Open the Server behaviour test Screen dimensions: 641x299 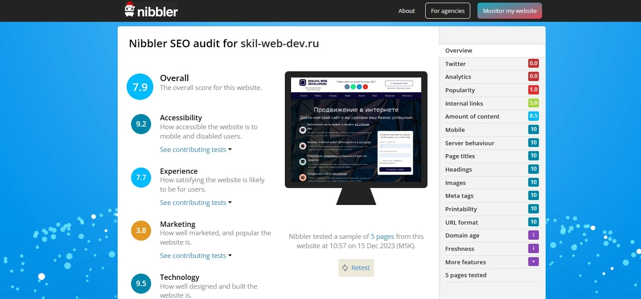coord(492,143)
